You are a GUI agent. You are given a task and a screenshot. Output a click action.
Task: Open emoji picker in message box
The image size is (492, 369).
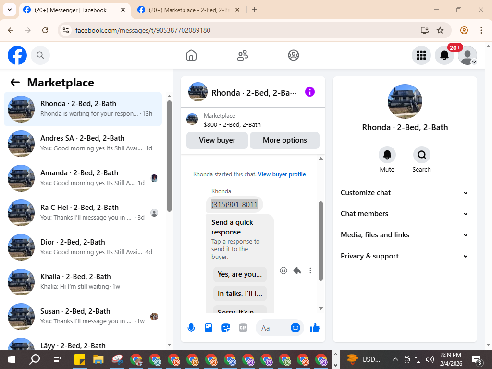click(x=295, y=328)
